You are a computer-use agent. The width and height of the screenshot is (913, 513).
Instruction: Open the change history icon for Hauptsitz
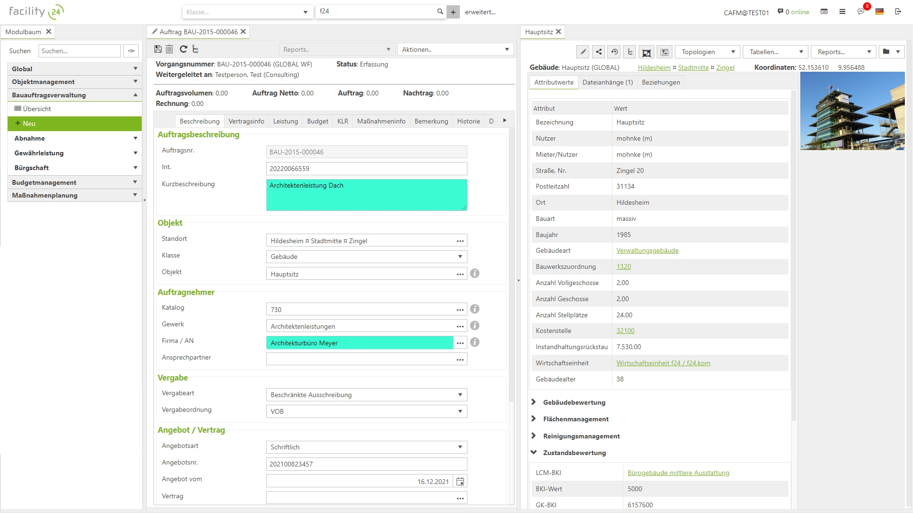coord(614,52)
